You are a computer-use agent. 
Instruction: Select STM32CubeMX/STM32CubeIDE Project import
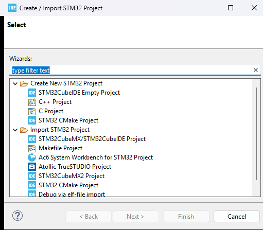coord(92,139)
